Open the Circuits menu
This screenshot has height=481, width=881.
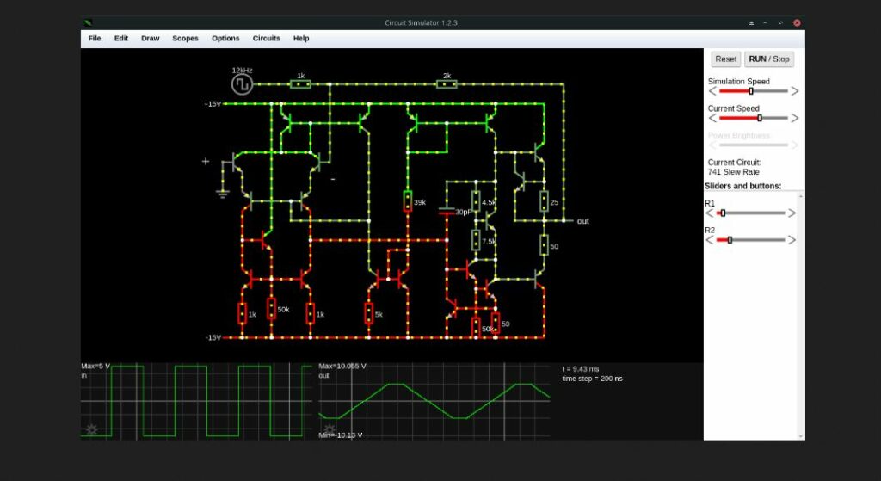[267, 38]
